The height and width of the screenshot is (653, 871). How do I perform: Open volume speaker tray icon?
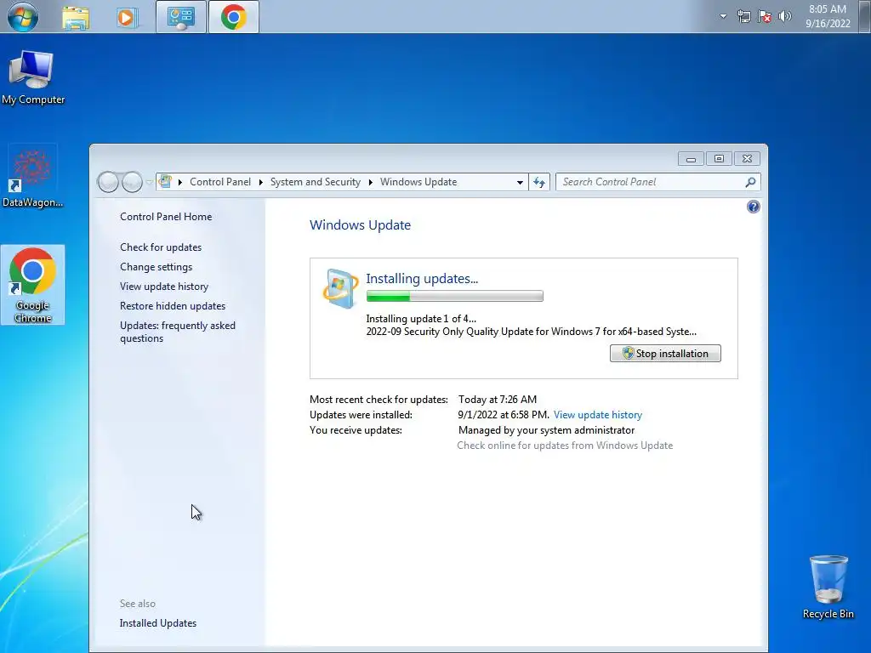[785, 17]
